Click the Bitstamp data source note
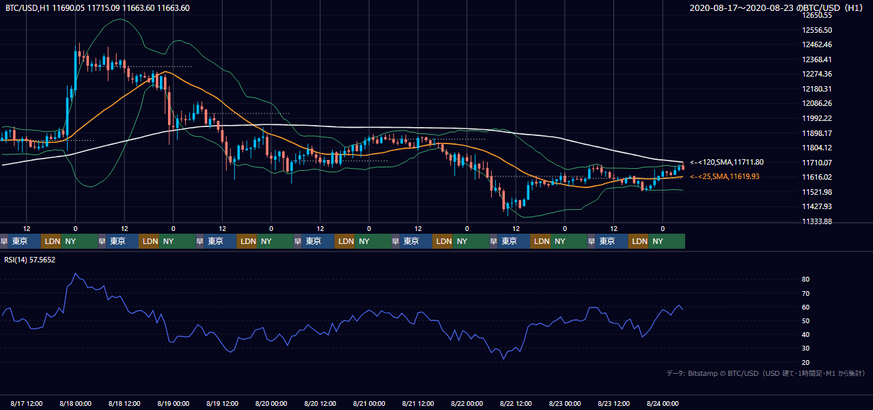The height and width of the screenshot is (410, 873). (766, 374)
